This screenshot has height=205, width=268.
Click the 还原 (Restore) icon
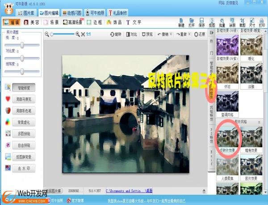pos(200,34)
